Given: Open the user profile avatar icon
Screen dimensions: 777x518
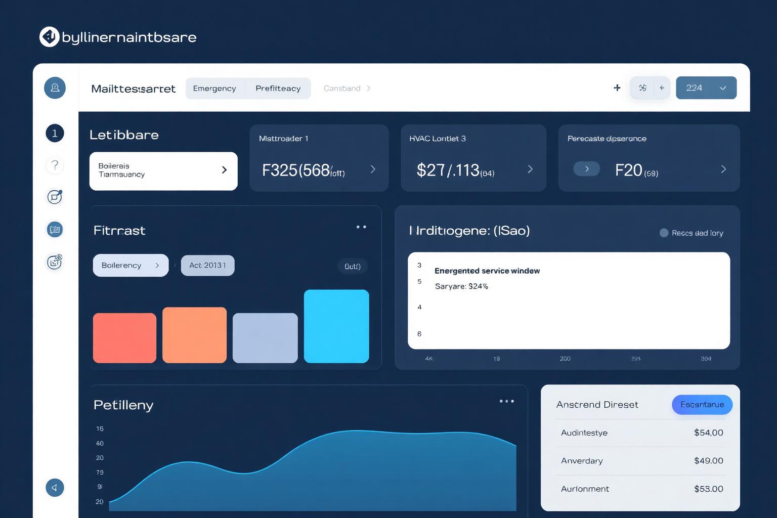Looking at the screenshot, I should click(x=55, y=88).
